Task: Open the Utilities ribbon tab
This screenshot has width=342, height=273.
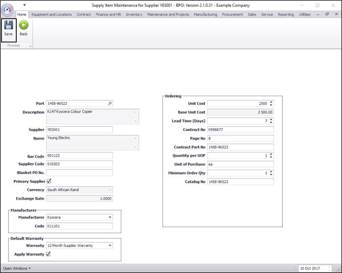Action: pos(305,14)
